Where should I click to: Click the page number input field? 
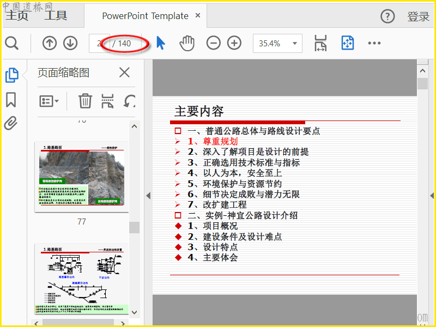[x=99, y=44]
